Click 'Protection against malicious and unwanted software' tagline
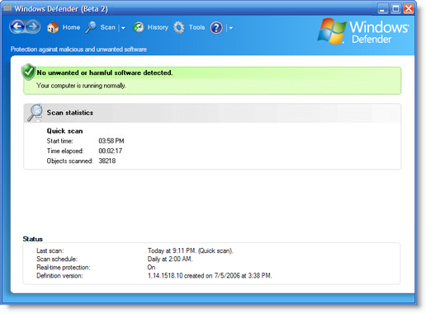Viewport: 426px width, 313px height. pos(78,49)
